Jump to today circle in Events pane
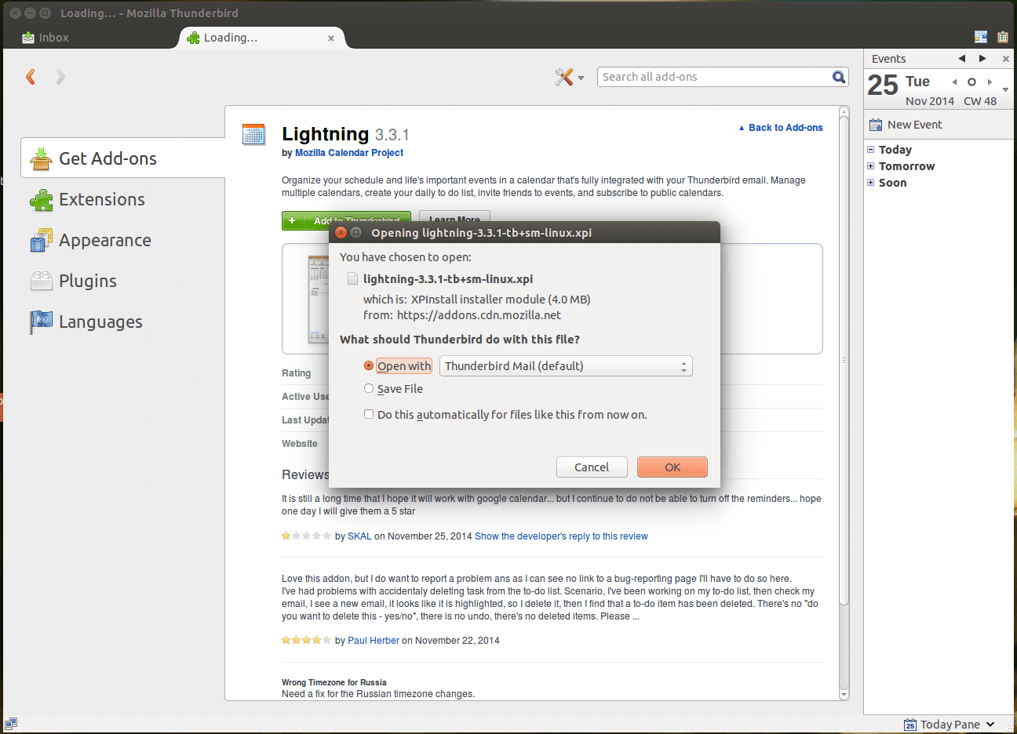Image resolution: width=1017 pixels, height=734 pixels. (x=971, y=82)
